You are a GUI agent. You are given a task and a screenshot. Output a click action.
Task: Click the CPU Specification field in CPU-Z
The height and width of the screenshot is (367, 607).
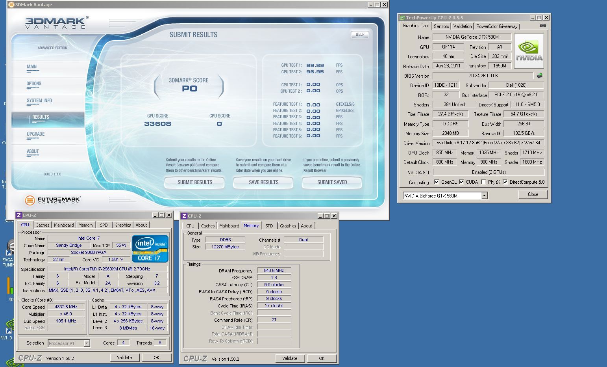coord(107,269)
